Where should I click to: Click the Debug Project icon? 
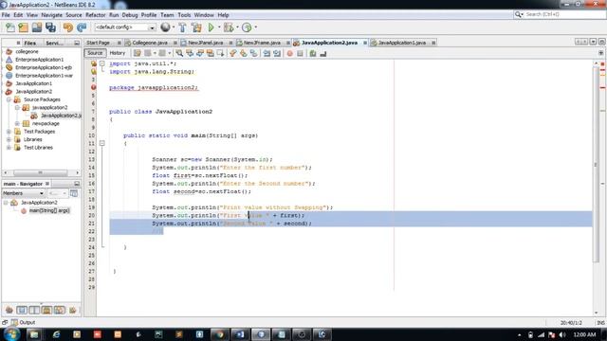[228, 27]
